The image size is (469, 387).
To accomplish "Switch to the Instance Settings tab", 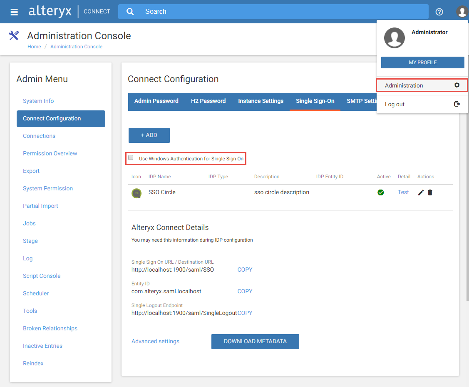I will coord(261,101).
